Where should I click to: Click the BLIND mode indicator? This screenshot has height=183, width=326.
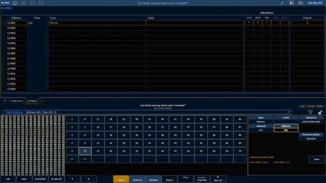point(5,3)
